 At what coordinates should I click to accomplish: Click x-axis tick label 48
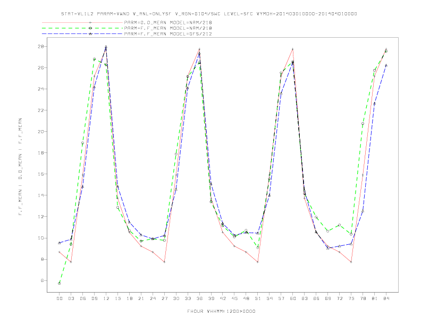[x=246, y=298]
